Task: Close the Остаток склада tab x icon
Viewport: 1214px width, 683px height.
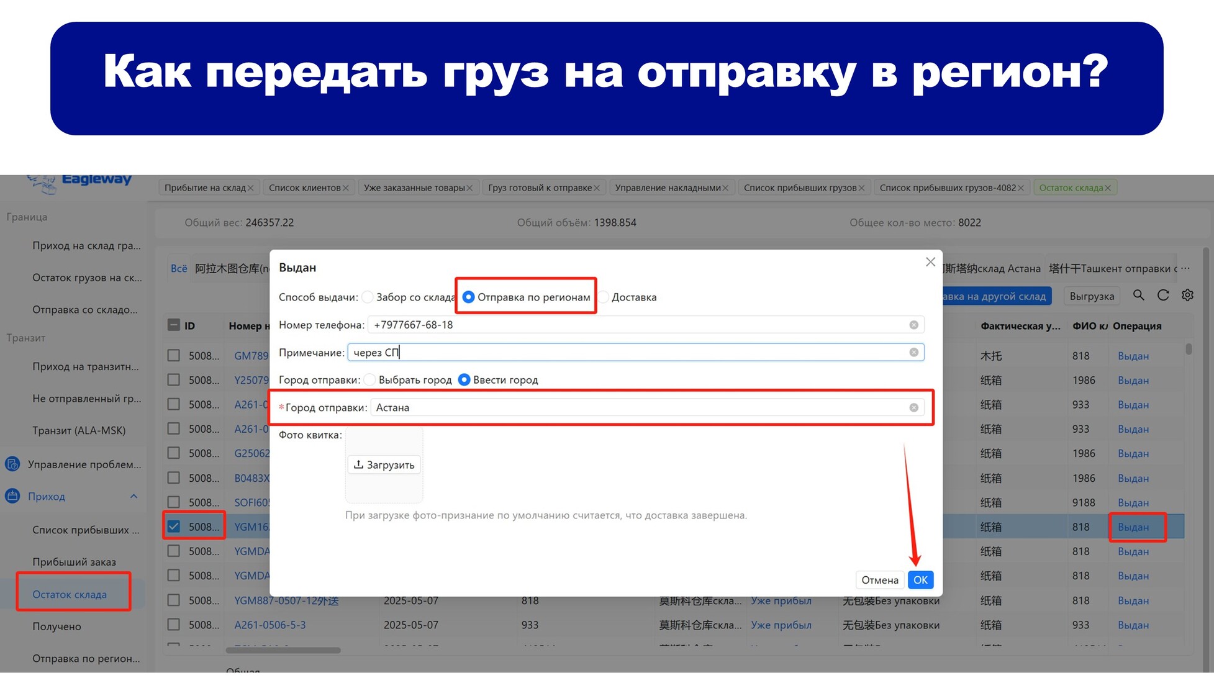Action: (1107, 188)
